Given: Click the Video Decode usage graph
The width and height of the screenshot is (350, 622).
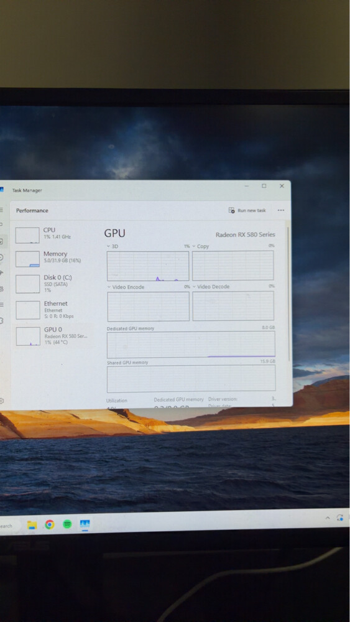Looking at the screenshot, I should [233, 306].
